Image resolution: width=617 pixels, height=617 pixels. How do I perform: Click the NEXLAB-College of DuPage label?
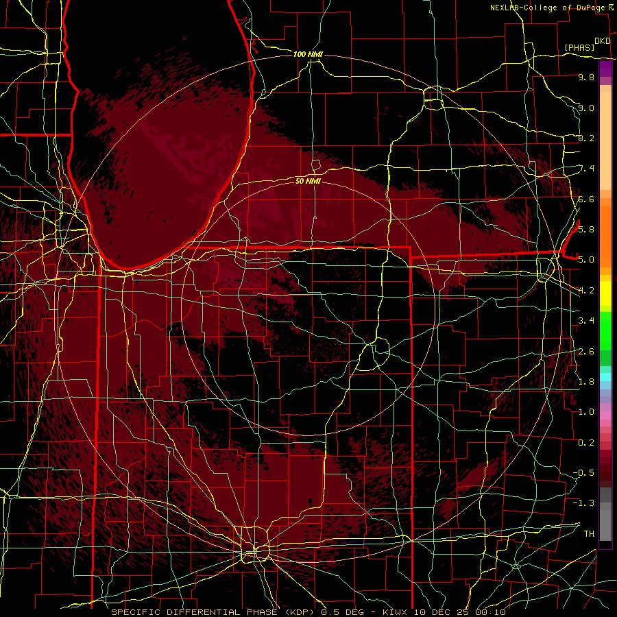pos(548,8)
